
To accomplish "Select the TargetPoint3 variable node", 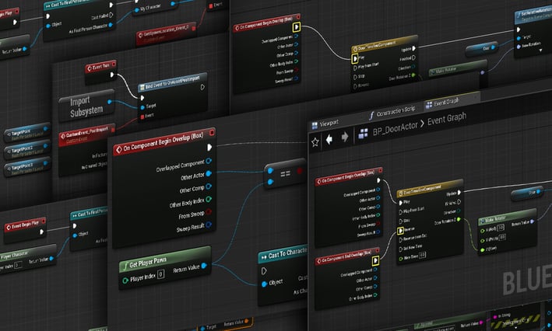I will (27, 168).
